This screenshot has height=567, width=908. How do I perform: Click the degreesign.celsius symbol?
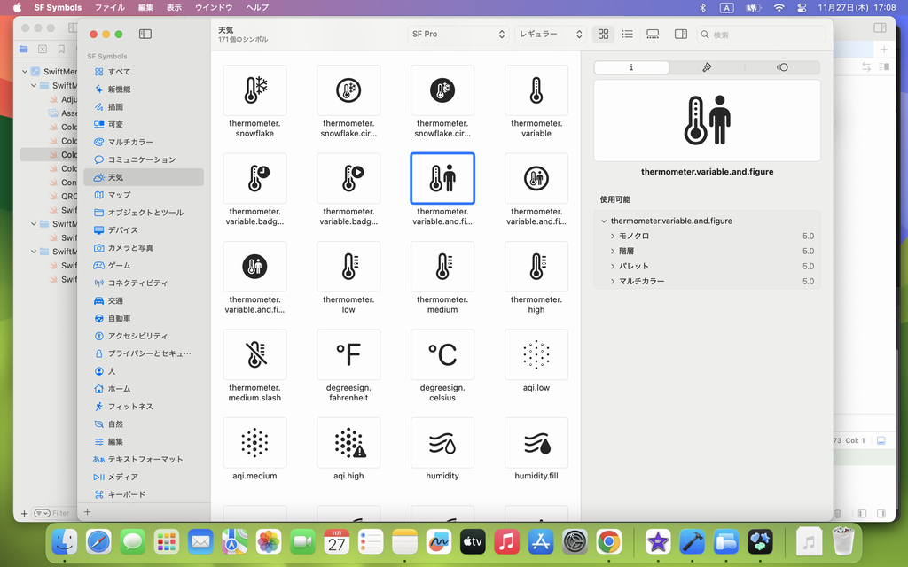442,355
